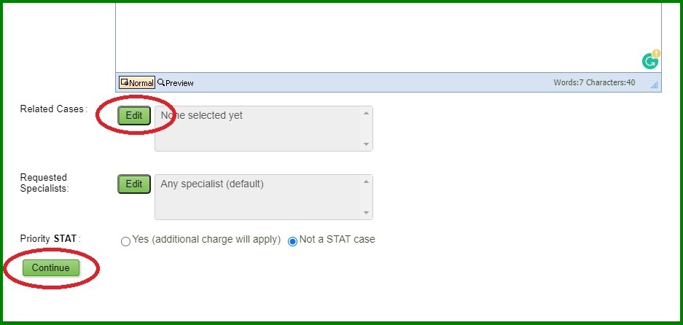Edit the Requested Specialists list
The image size is (683, 325).
134,184
